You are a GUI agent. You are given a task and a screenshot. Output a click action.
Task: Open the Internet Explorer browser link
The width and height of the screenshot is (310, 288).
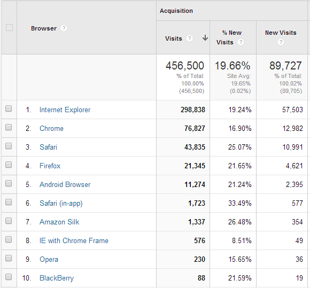[x=65, y=110]
